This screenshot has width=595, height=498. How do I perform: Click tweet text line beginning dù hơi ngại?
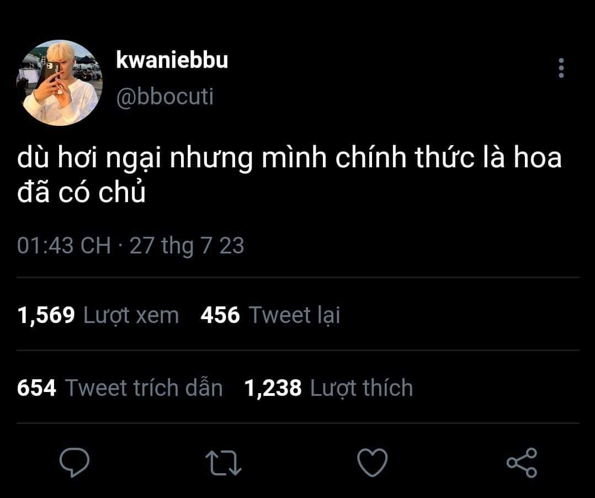pos(289,158)
